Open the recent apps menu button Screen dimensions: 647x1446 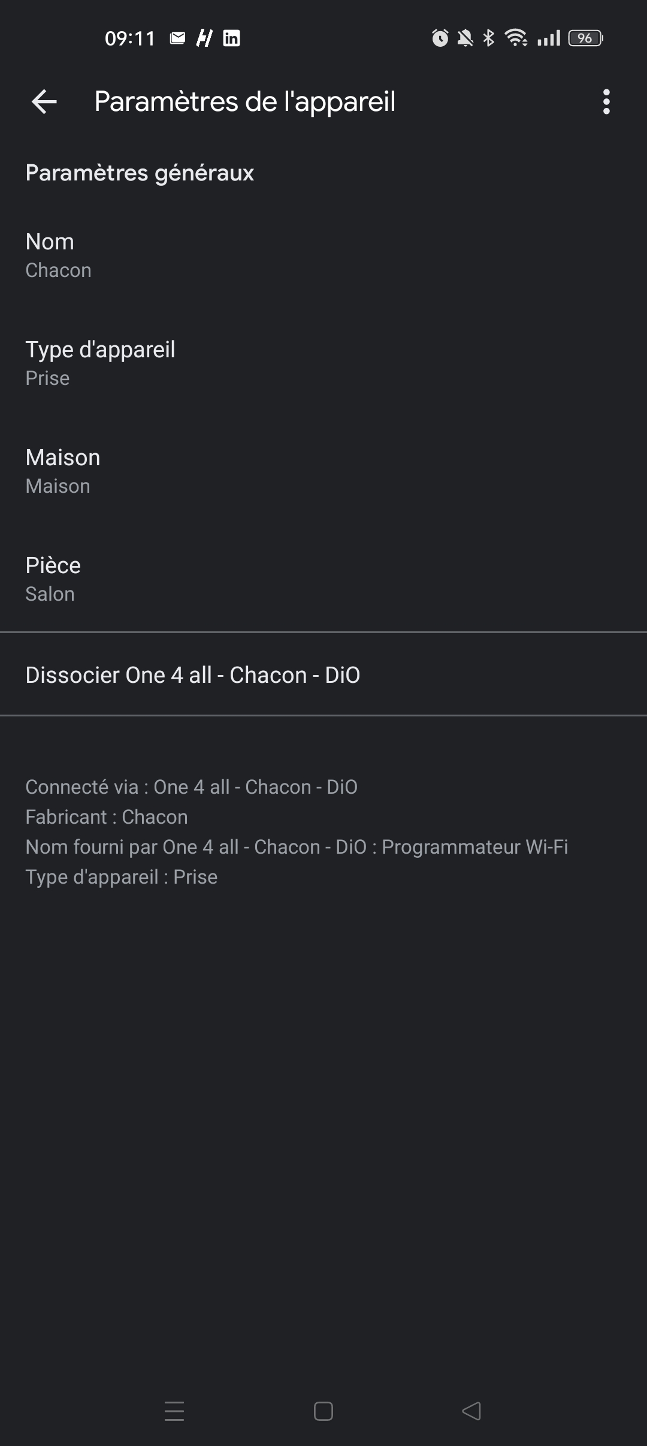click(174, 1411)
